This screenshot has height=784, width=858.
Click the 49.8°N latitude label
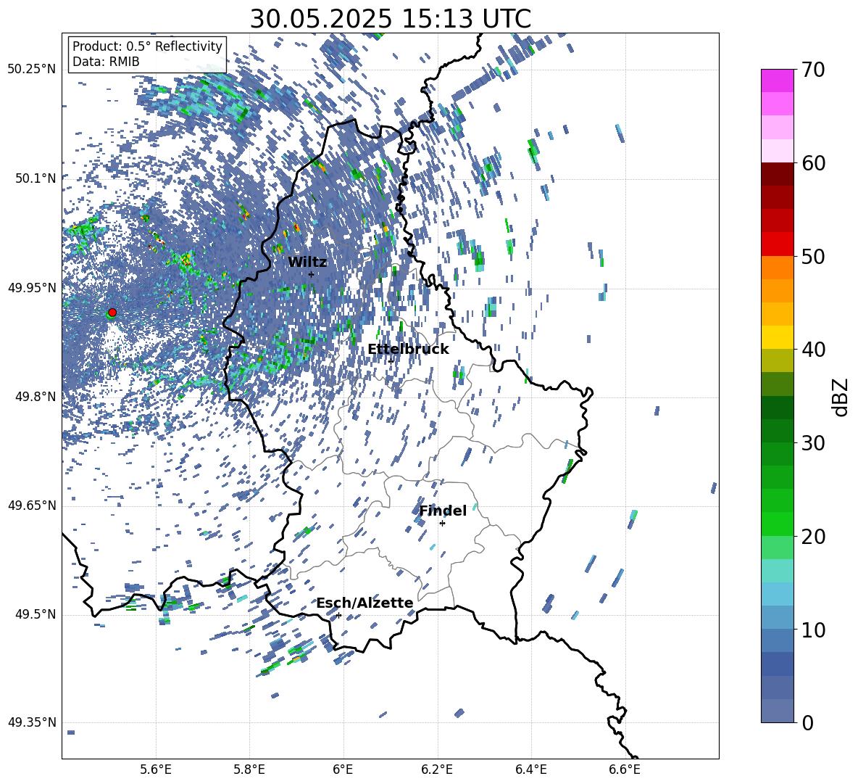(36, 397)
